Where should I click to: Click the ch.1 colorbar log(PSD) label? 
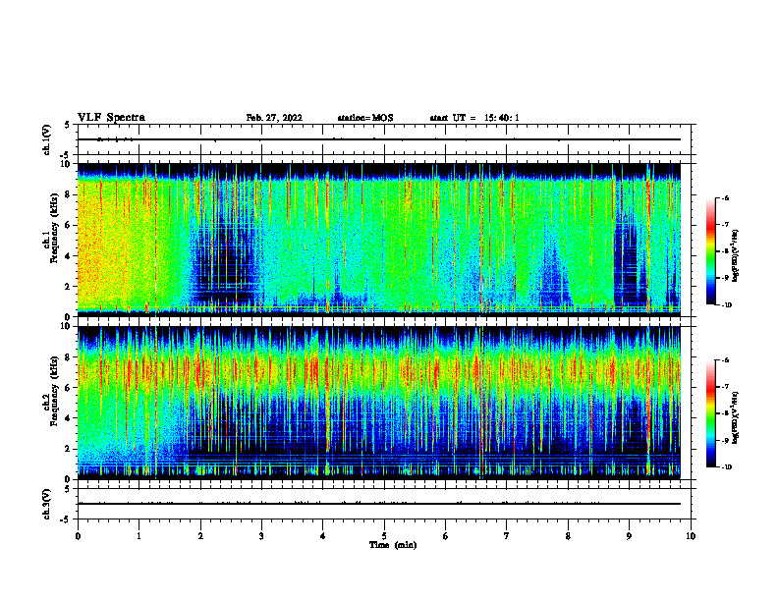coord(736,256)
